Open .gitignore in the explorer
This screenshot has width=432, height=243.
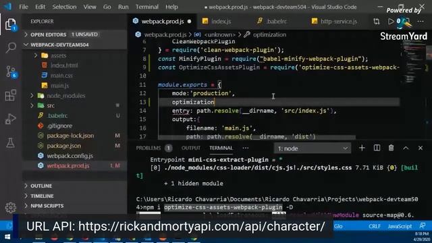point(59,126)
